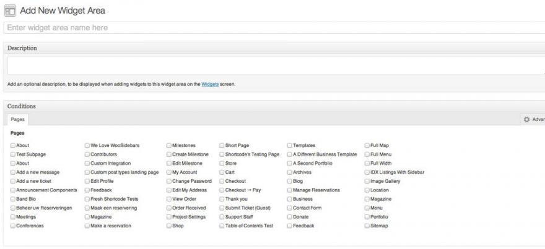Viewport: 545px width, 249px height.
Task: Check the Milestones page checkbox
Action: pos(169,146)
